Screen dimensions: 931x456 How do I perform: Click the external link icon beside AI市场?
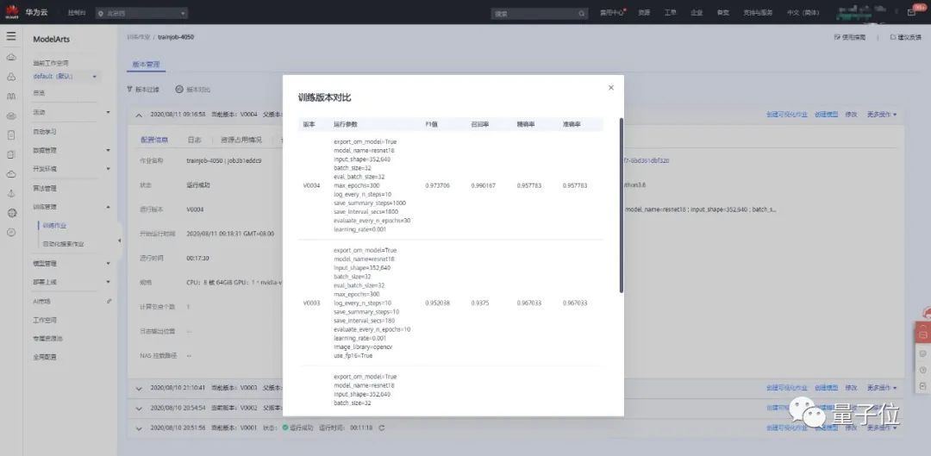[x=109, y=301]
